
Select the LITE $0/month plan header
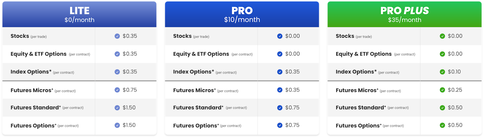coord(79,14)
